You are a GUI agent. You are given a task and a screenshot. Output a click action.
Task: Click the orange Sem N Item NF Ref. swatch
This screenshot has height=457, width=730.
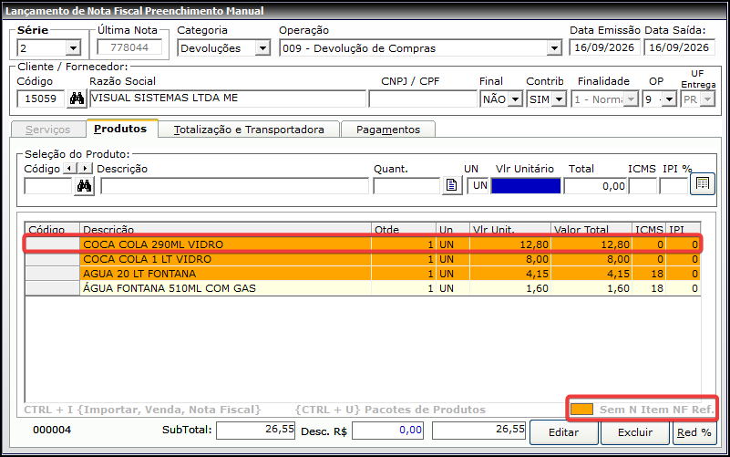coord(581,410)
